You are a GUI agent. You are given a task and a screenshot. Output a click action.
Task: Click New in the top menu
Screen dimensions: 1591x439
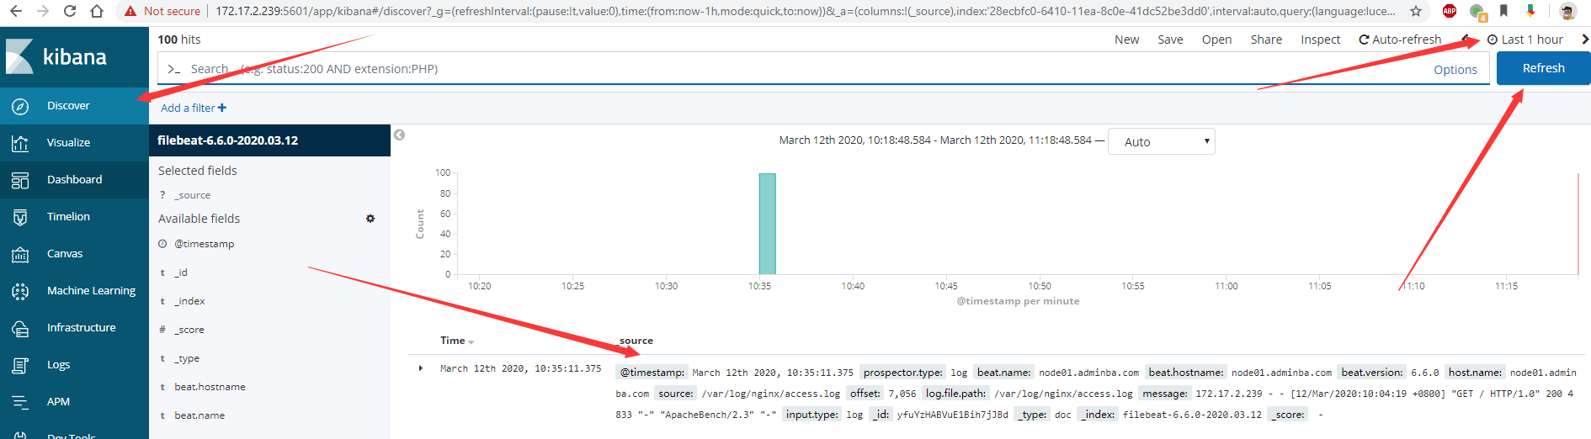pyautogui.click(x=1126, y=40)
